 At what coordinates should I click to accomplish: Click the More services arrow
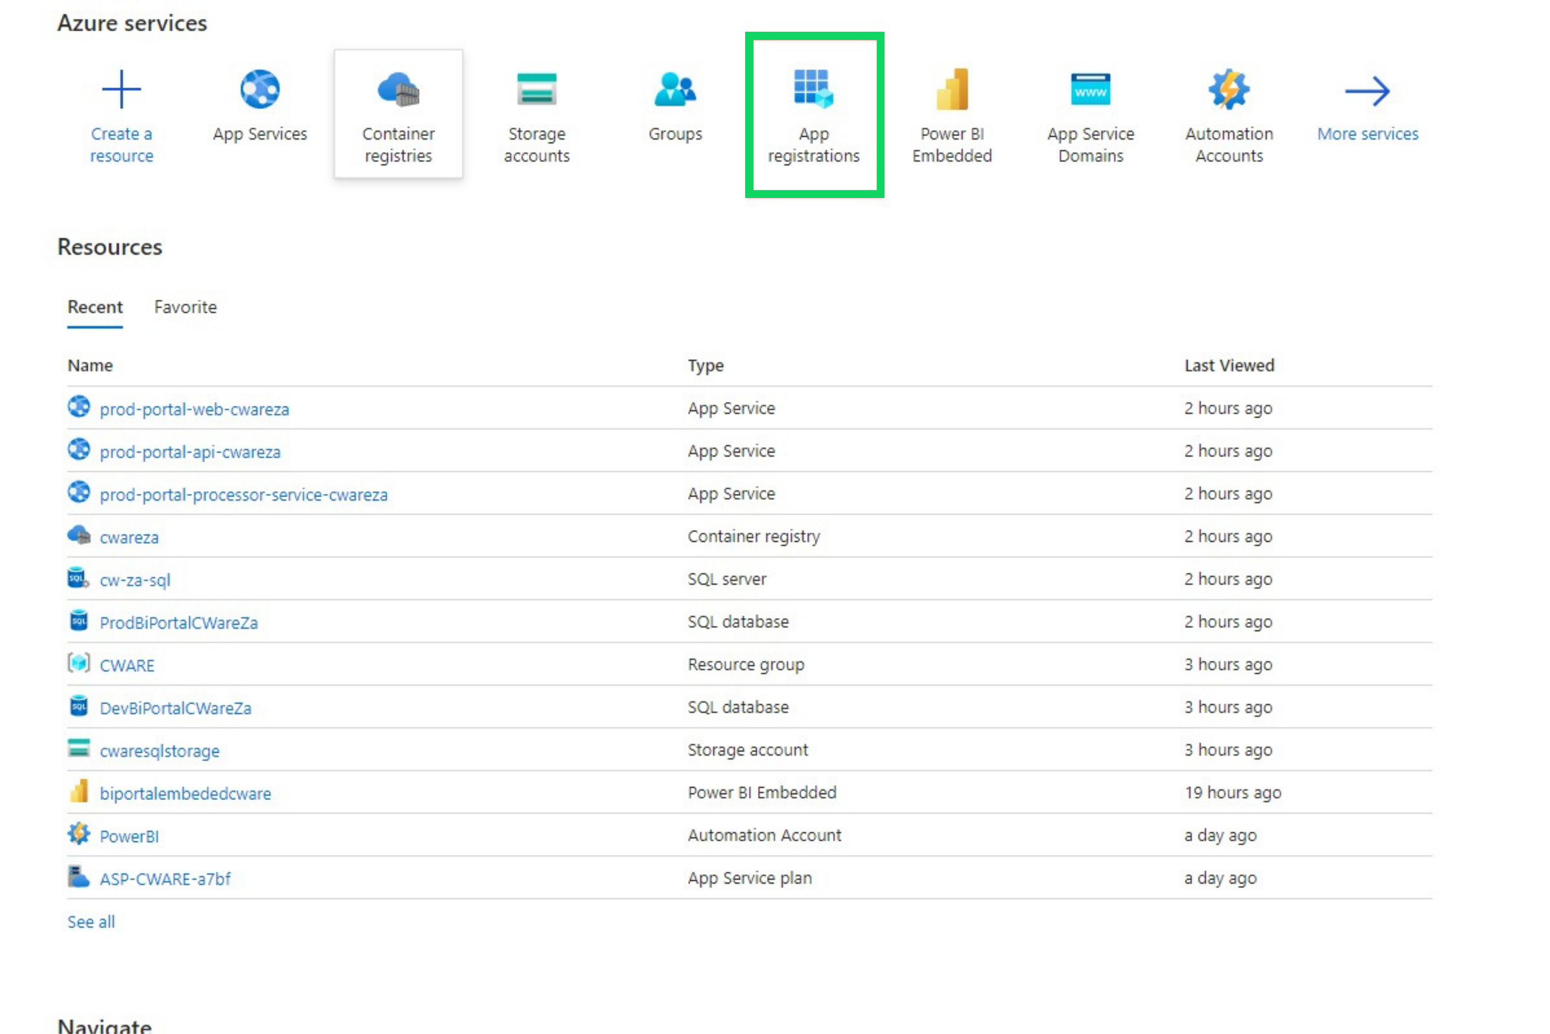1368,91
